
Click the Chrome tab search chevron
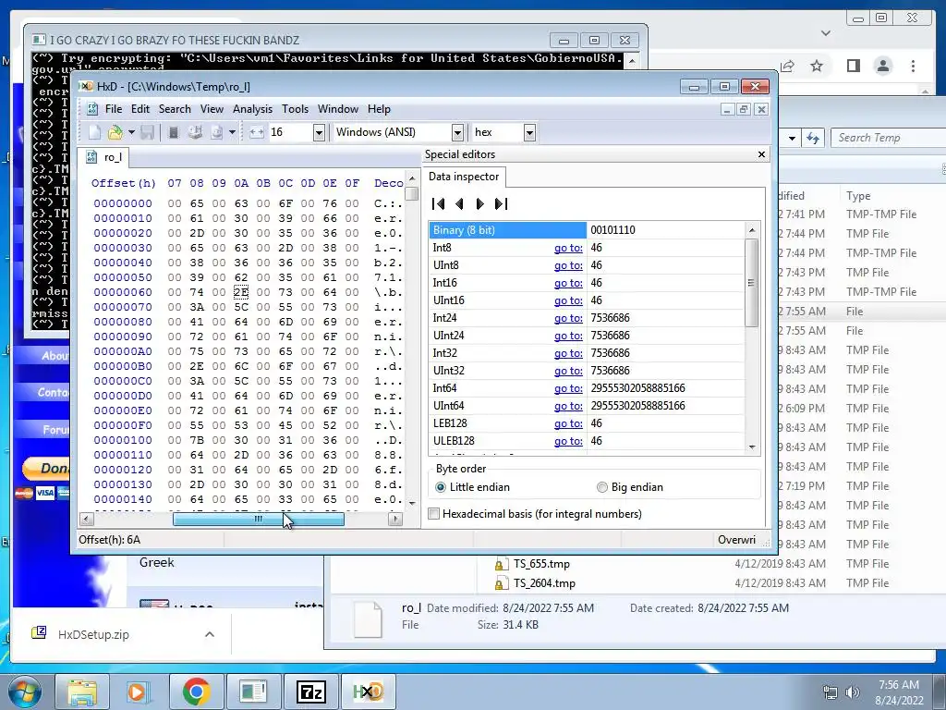pyautogui.click(x=825, y=32)
